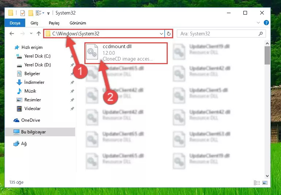Select Ağ in navigation pane

pyautogui.click(x=20, y=144)
